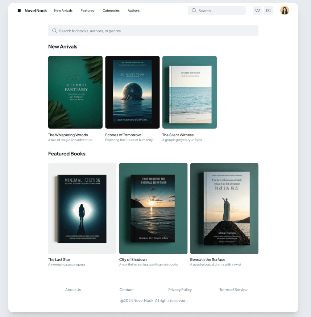Open the shopping bag icon

268,11
